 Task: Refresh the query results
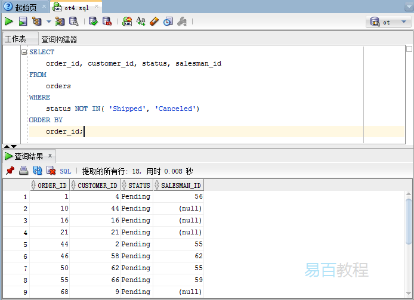pyautogui.click(x=37, y=171)
